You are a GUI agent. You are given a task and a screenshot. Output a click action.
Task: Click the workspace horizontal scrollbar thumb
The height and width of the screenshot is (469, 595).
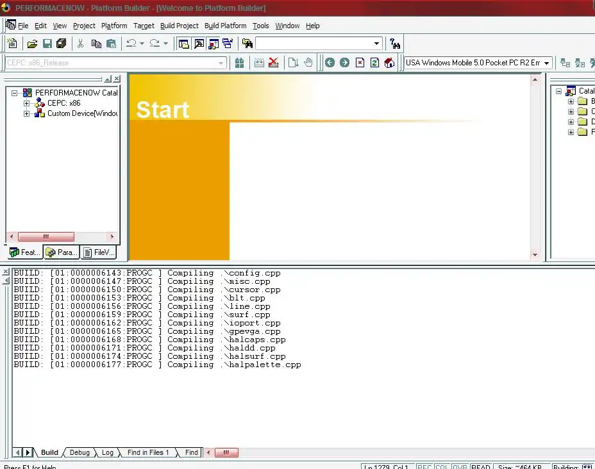[46, 236]
